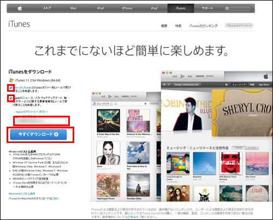Click the LIGHT album cover at bottom right
Image resolution: width=273 pixels, height=220 pixels.
pyautogui.click(x=257, y=193)
